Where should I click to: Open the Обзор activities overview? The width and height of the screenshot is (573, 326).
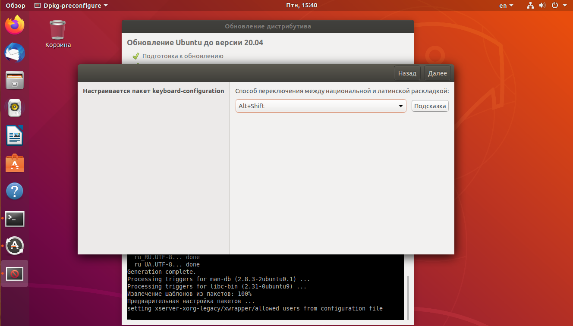[15, 6]
